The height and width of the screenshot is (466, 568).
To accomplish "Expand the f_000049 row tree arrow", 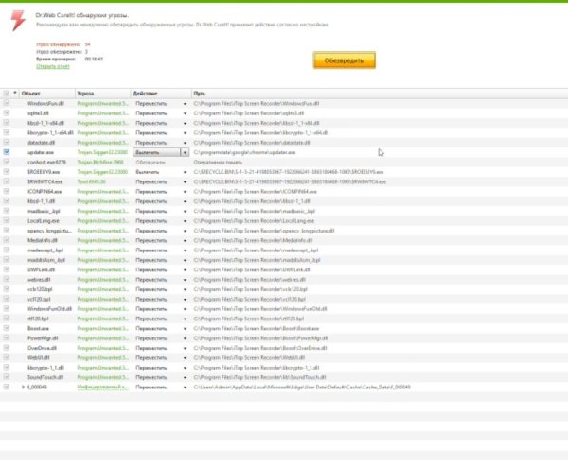I will coord(23,388).
